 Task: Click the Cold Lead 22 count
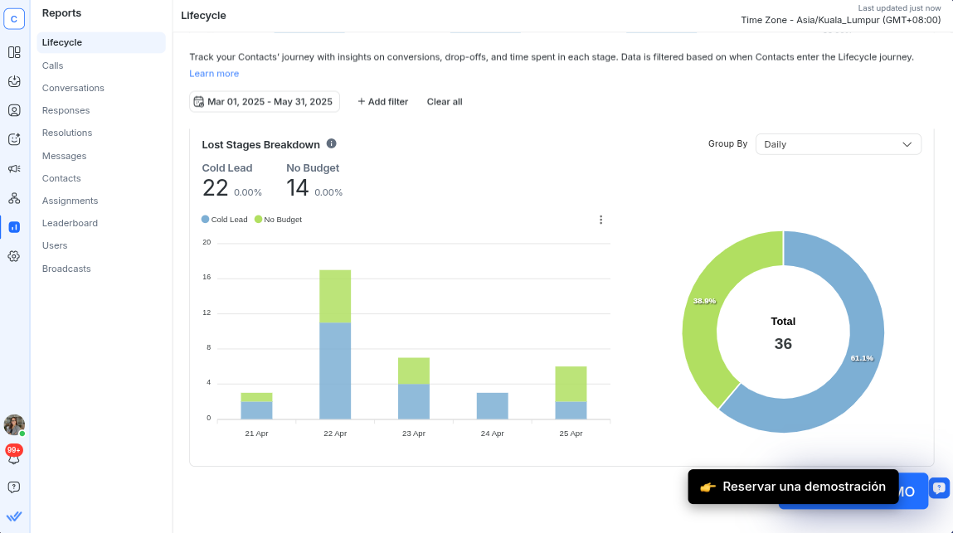pos(215,188)
